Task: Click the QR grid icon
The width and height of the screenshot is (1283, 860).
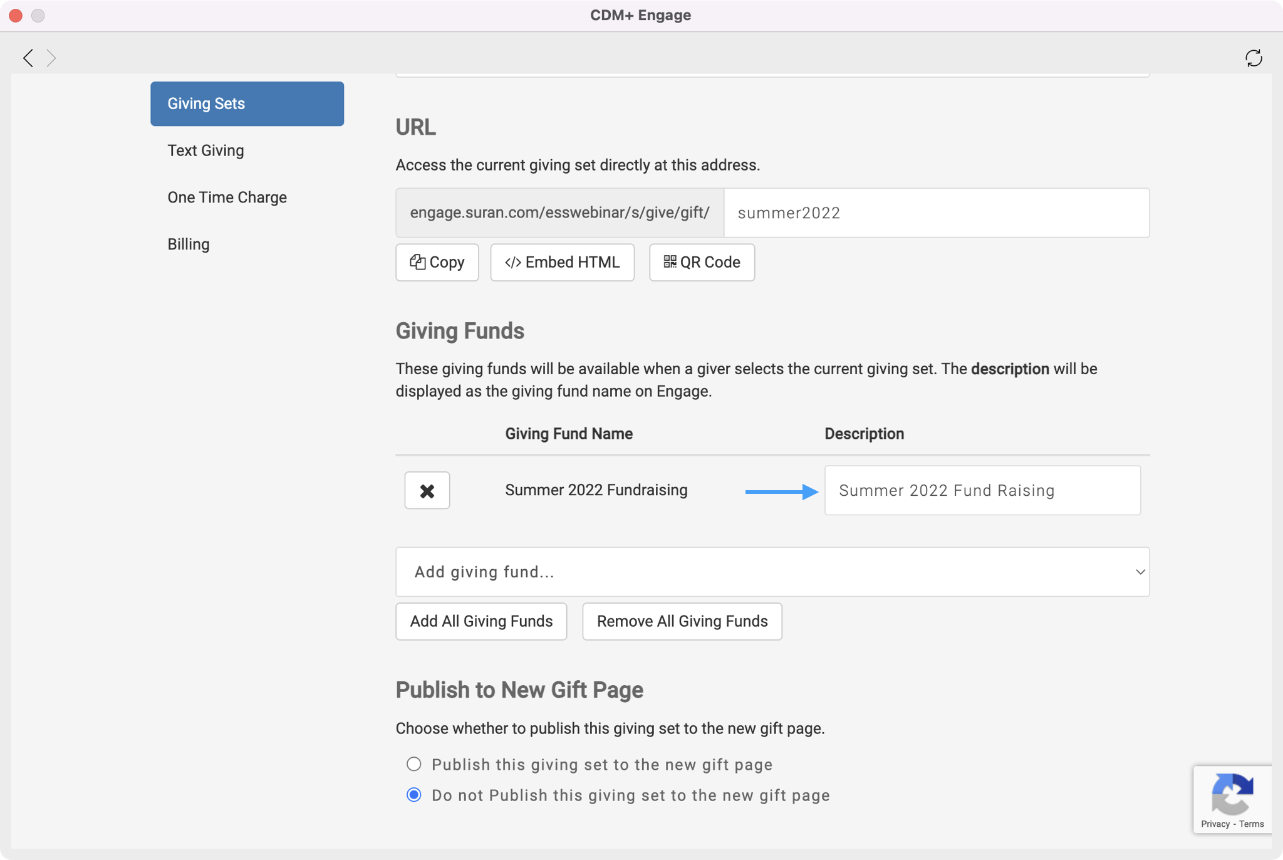Action: tap(670, 261)
